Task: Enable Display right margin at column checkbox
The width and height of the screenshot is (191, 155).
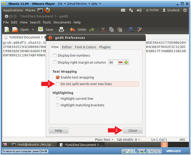Action: point(55,62)
